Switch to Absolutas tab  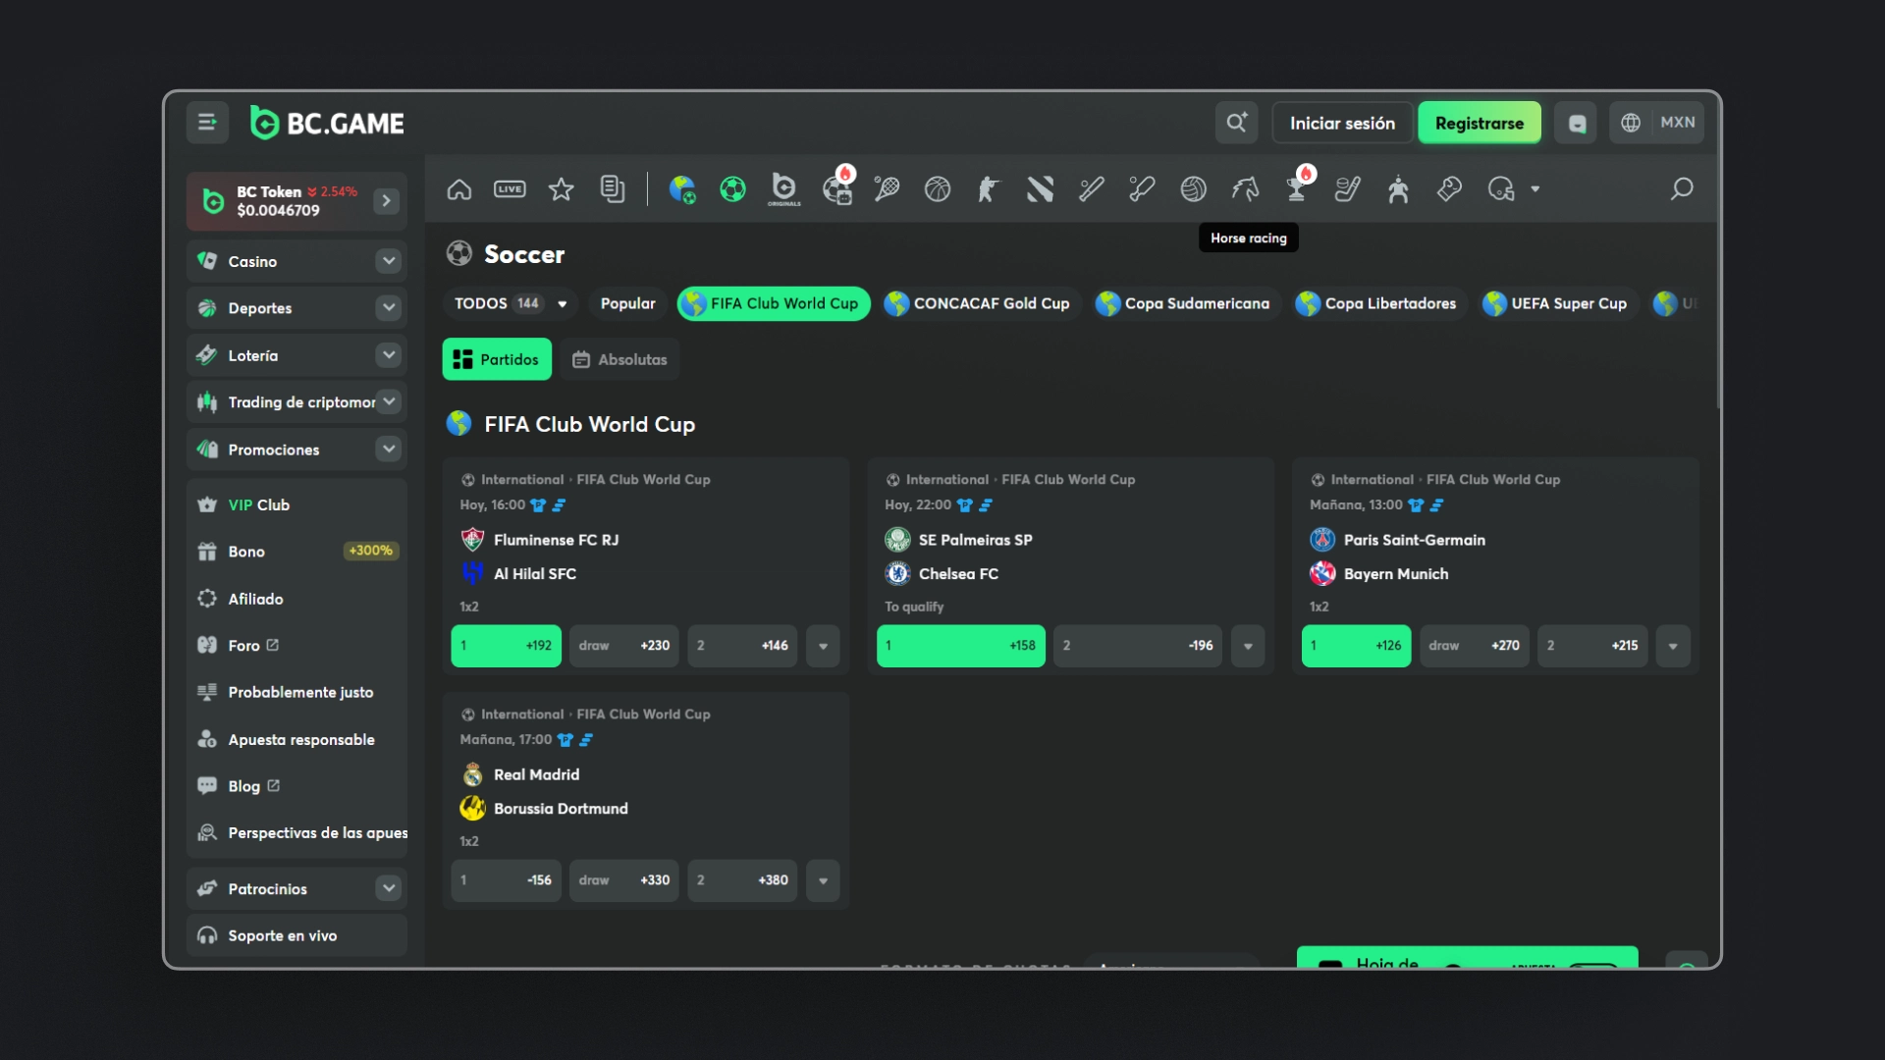click(619, 359)
